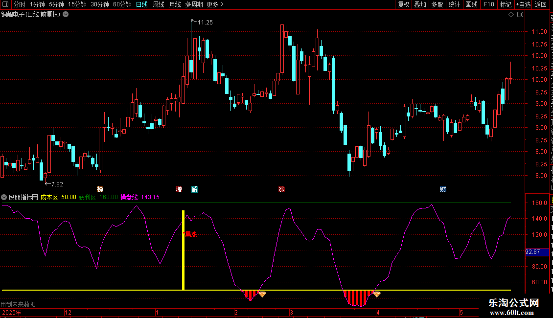Switch to 分时 chart view
553x318 pixels.
tap(20, 4)
